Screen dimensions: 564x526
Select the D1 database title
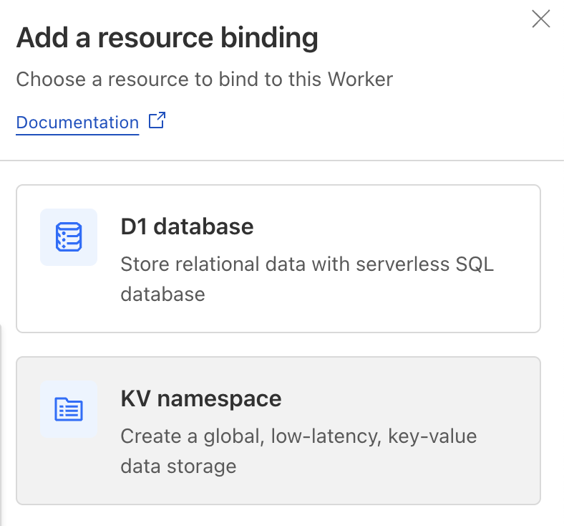point(187,227)
